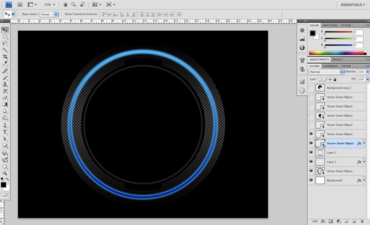Select the Elliptical Marquee tool
Screen dimensions: 370x225
(x=5, y=36)
